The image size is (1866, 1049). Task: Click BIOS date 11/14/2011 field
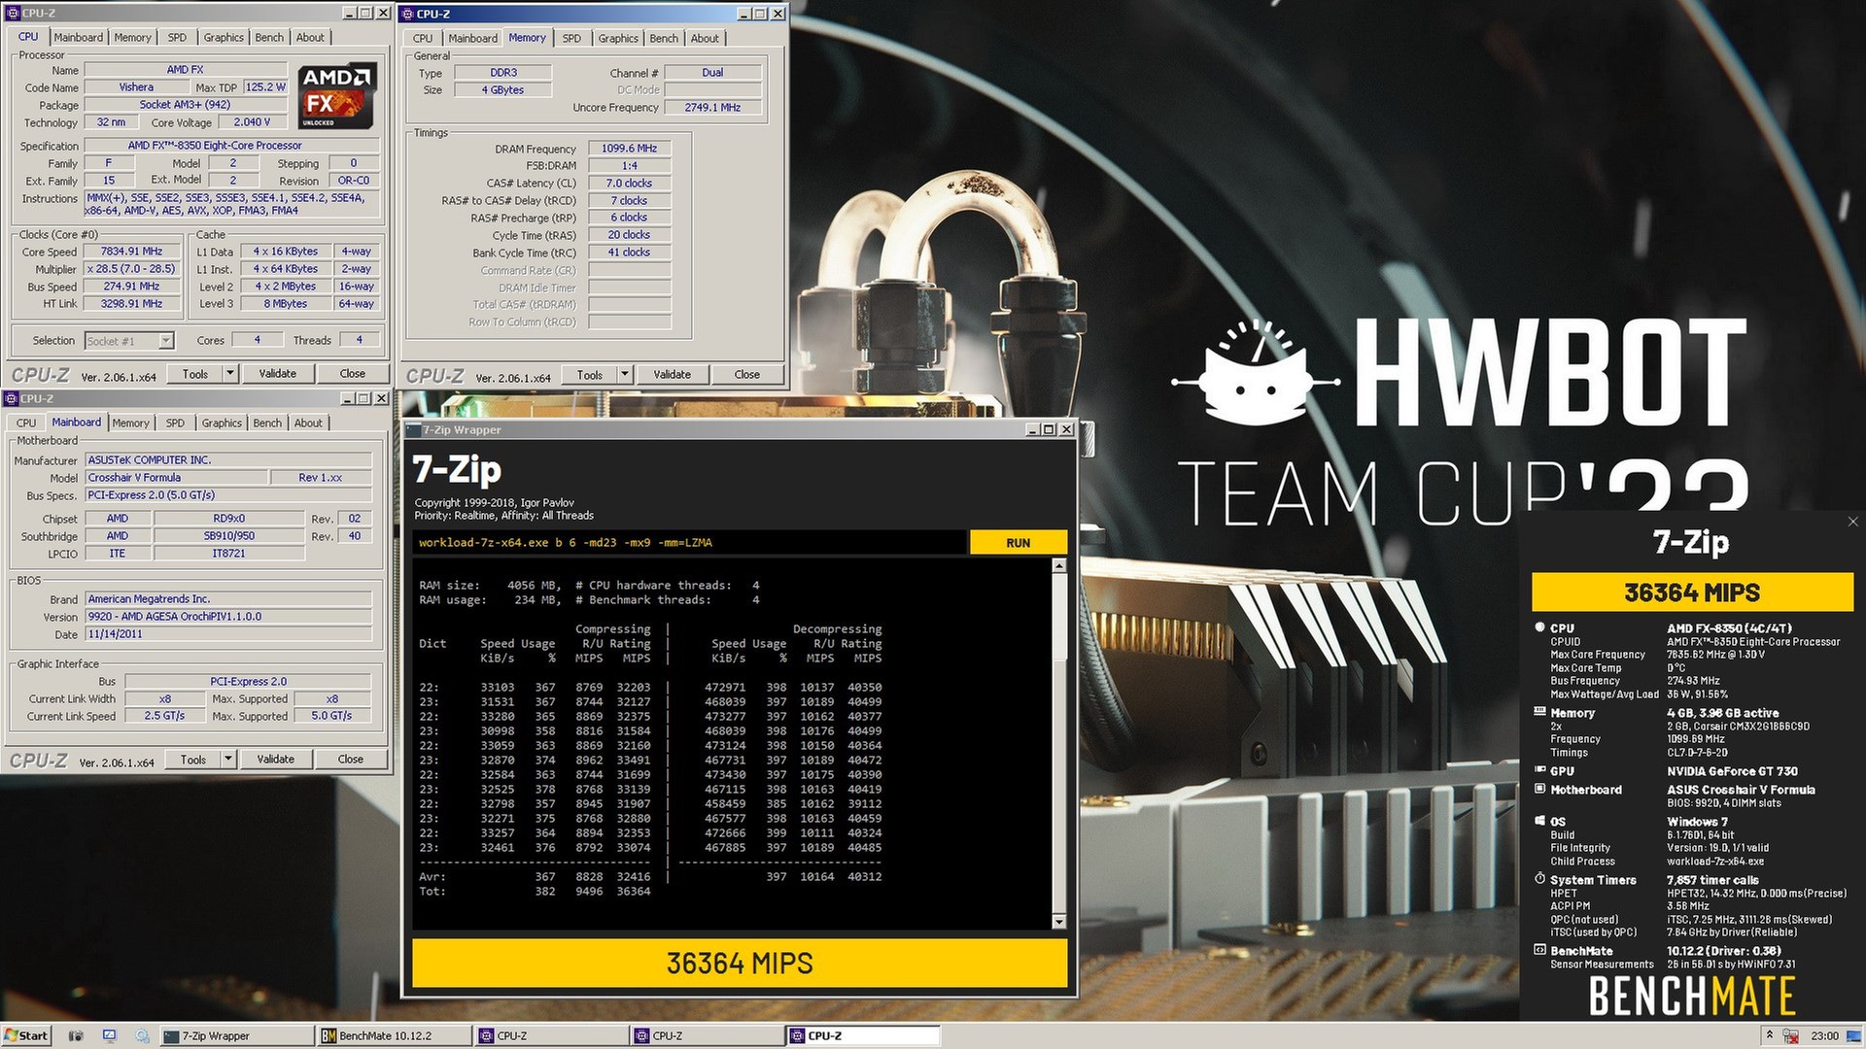point(228,633)
